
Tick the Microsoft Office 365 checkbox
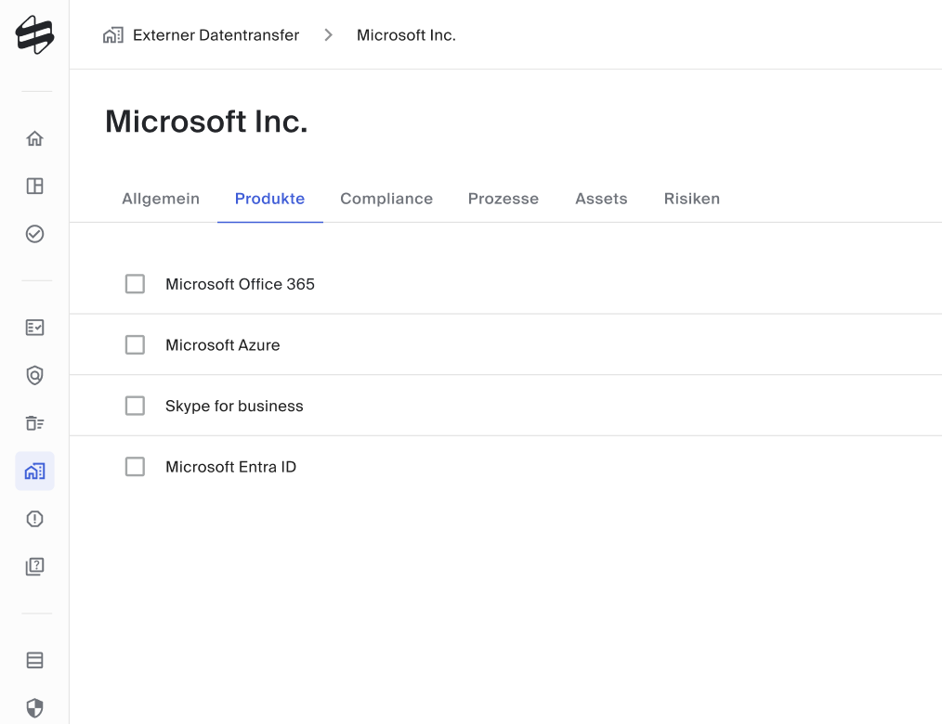pos(136,284)
